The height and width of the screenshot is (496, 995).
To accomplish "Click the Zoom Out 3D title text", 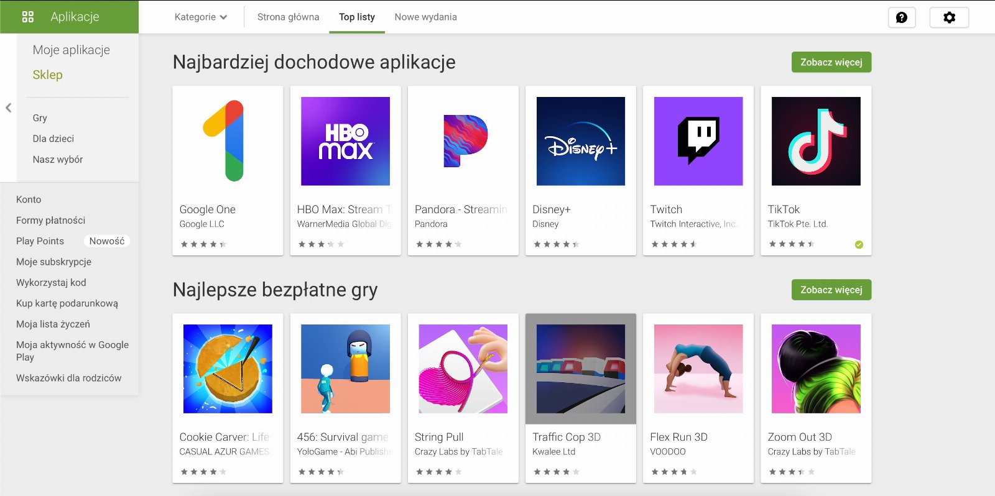I will tap(800, 437).
